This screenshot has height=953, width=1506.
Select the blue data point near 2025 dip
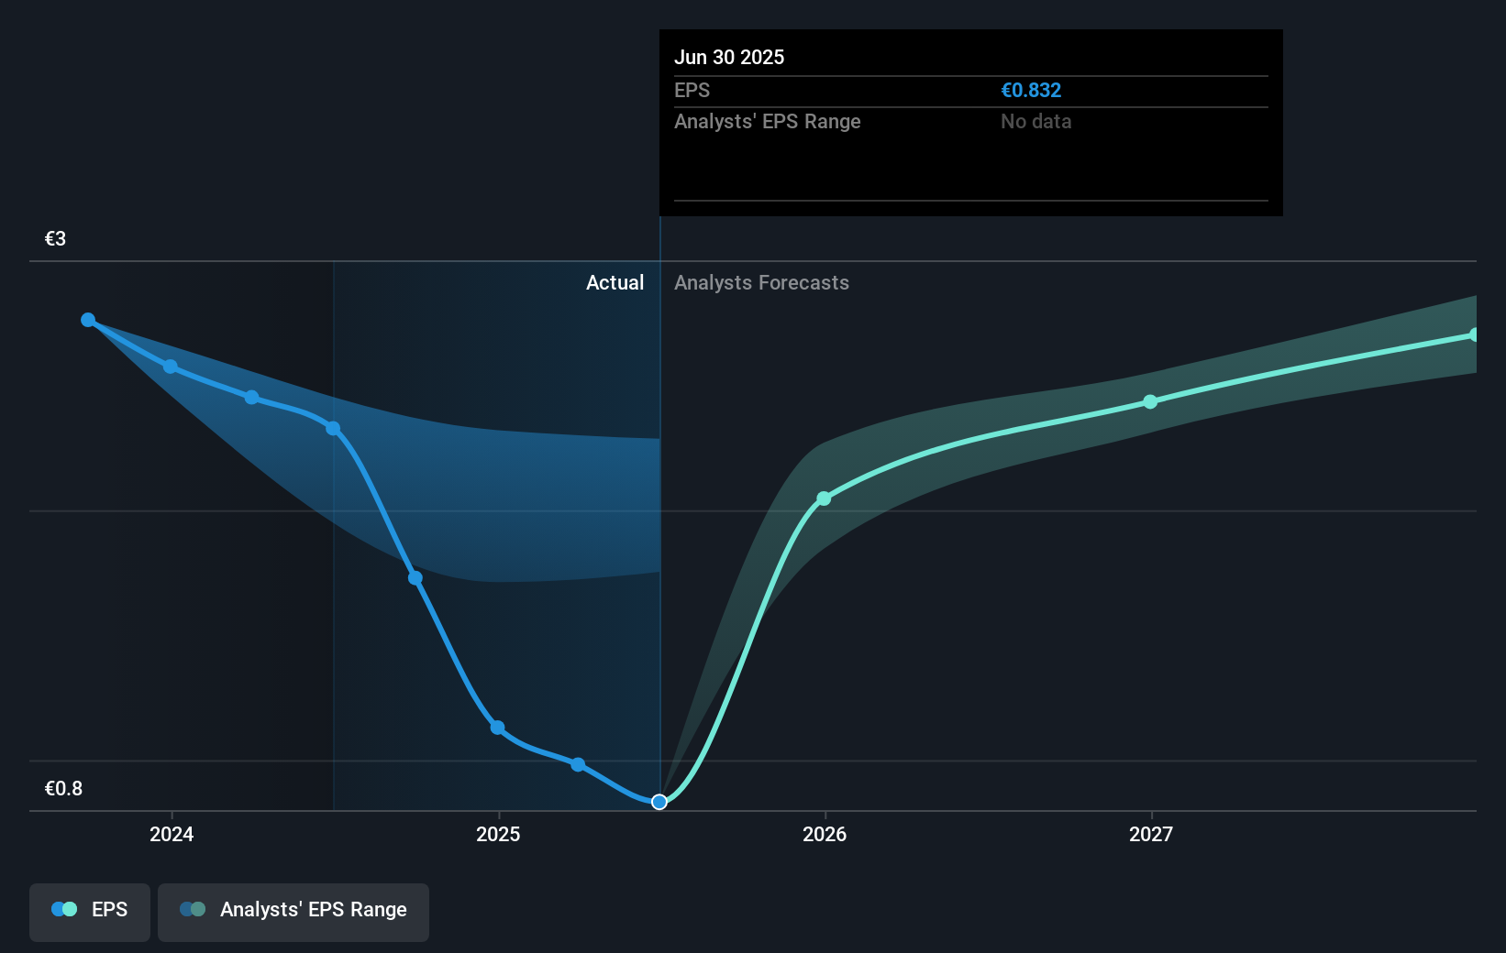tap(496, 727)
